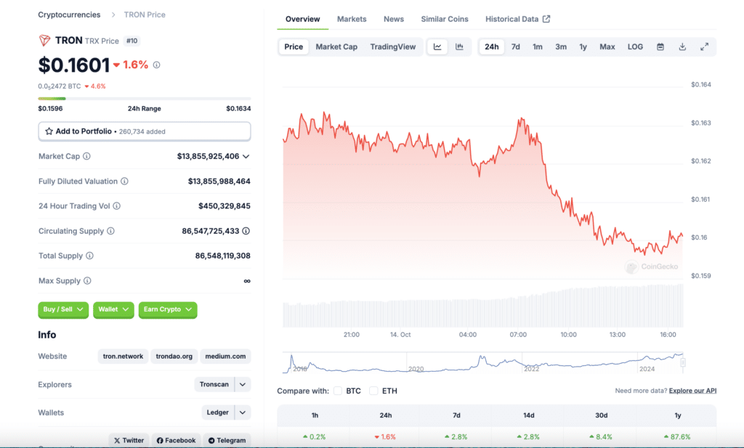Click the star icon in Add to Portfolio
This screenshot has width=744, height=448.
click(49, 131)
